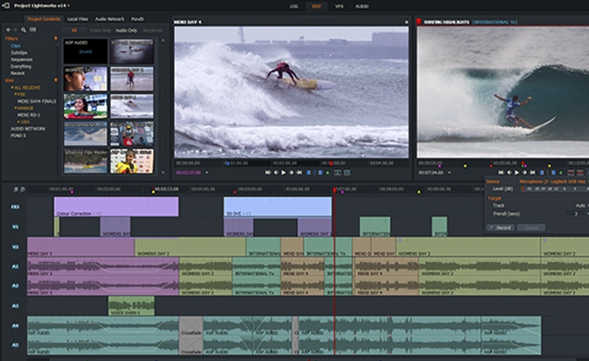This screenshot has height=361, width=589.
Task: Click the Record button in voice-over panel
Action: (501, 228)
